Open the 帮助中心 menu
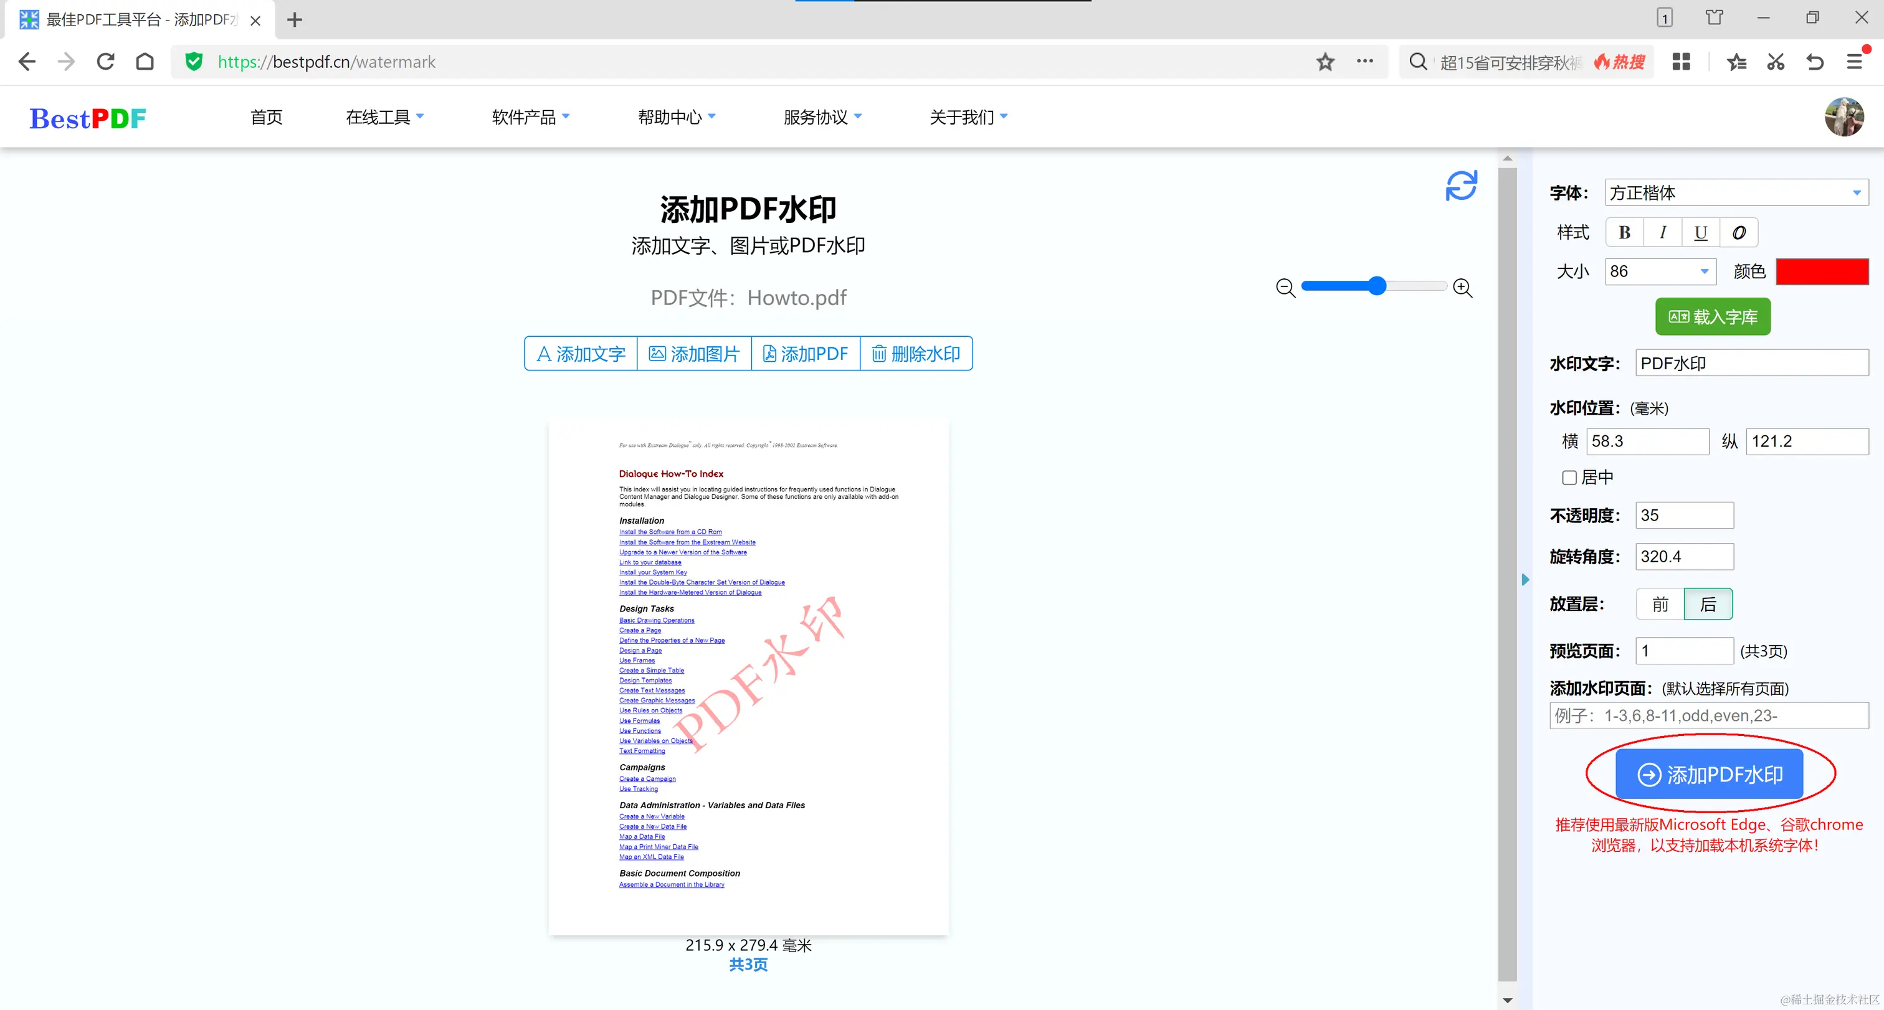1884x1010 pixels. click(677, 117)
